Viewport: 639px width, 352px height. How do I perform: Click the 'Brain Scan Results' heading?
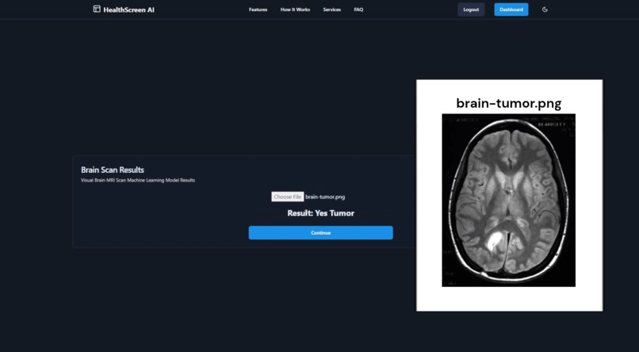(x=113, y=170)
